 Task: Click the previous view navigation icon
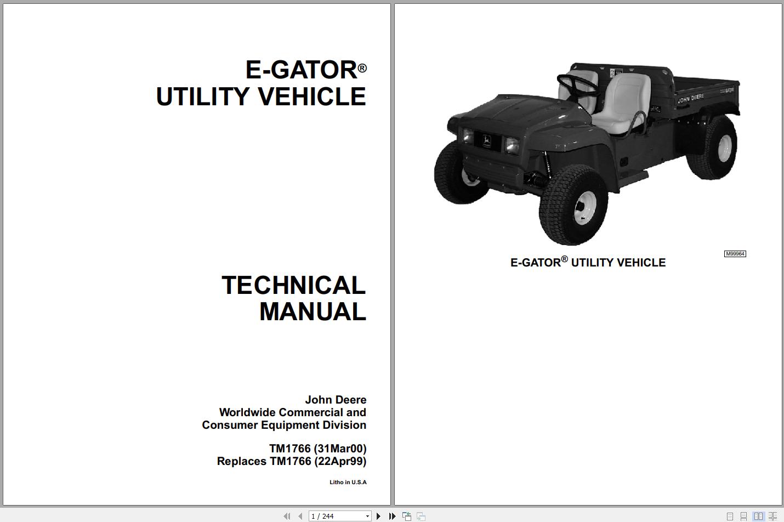[x=407, y=516]
